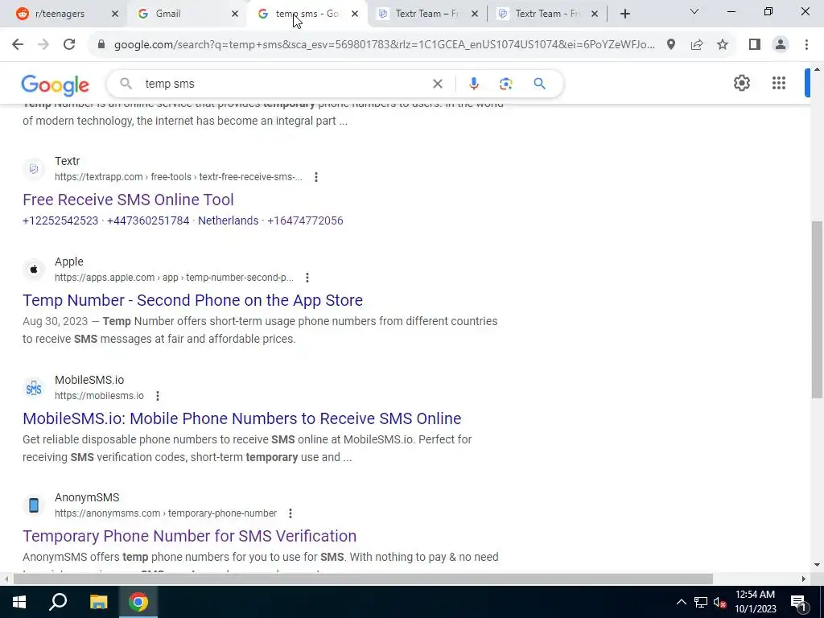Open Windows Start menu
Viewport: 824px width, 618px height.
[19, 602]
